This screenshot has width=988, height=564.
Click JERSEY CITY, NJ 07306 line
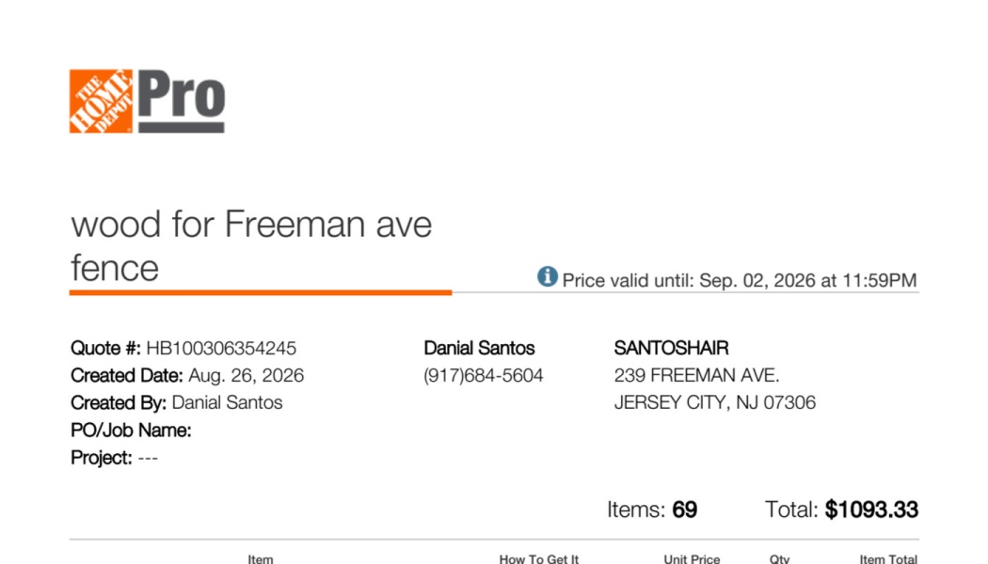(714, 403)
